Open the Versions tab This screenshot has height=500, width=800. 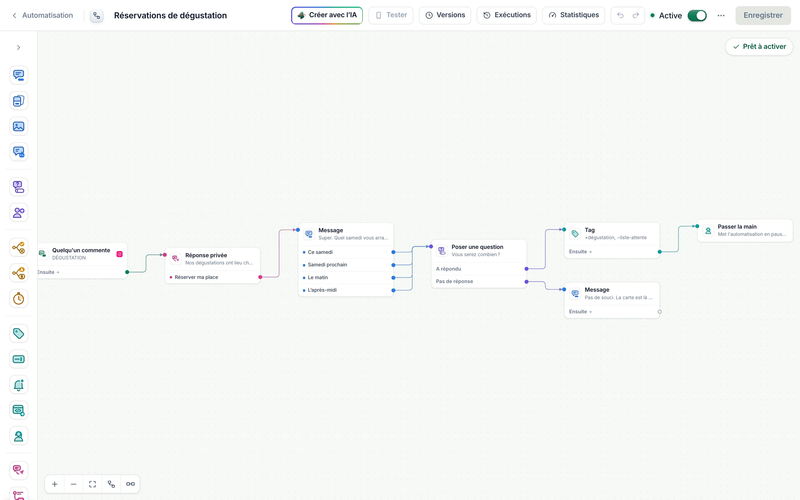[x=445, y=15]
